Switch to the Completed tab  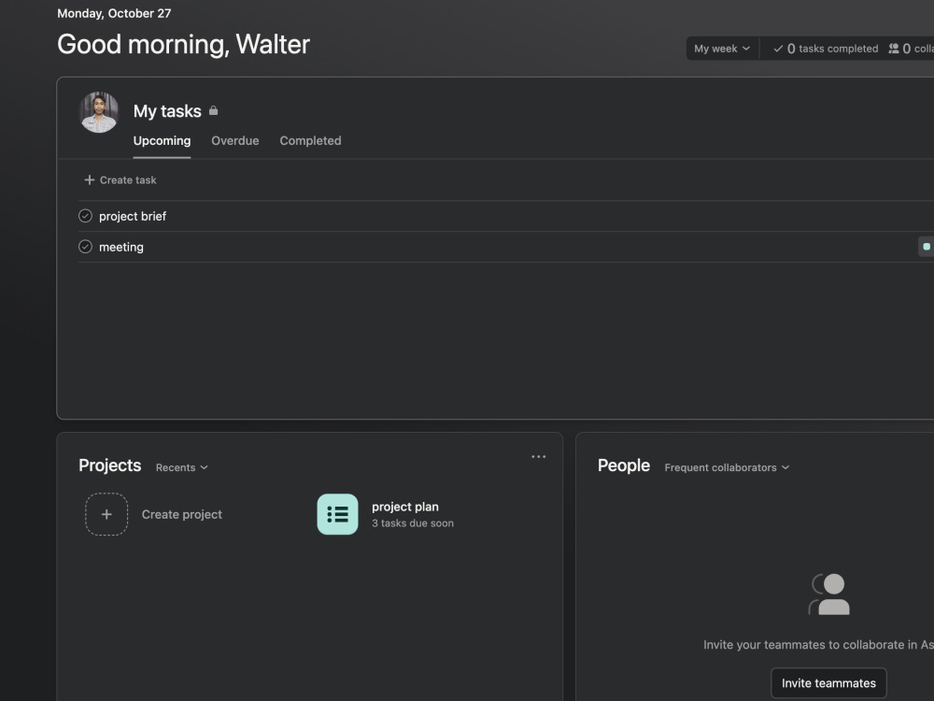[310, 141]
